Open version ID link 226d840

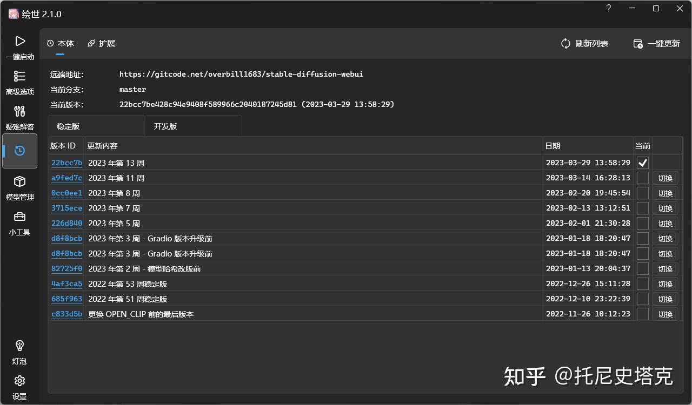point(66,223)
